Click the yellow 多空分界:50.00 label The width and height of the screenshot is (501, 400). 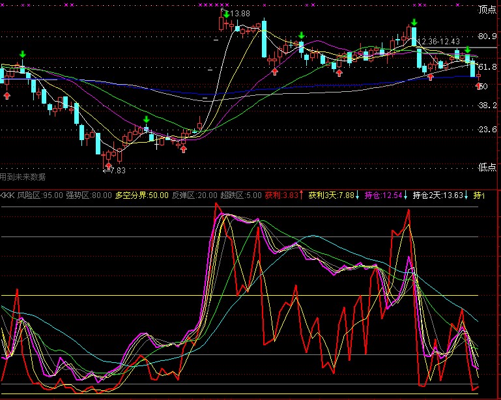(x=142, y=195)
